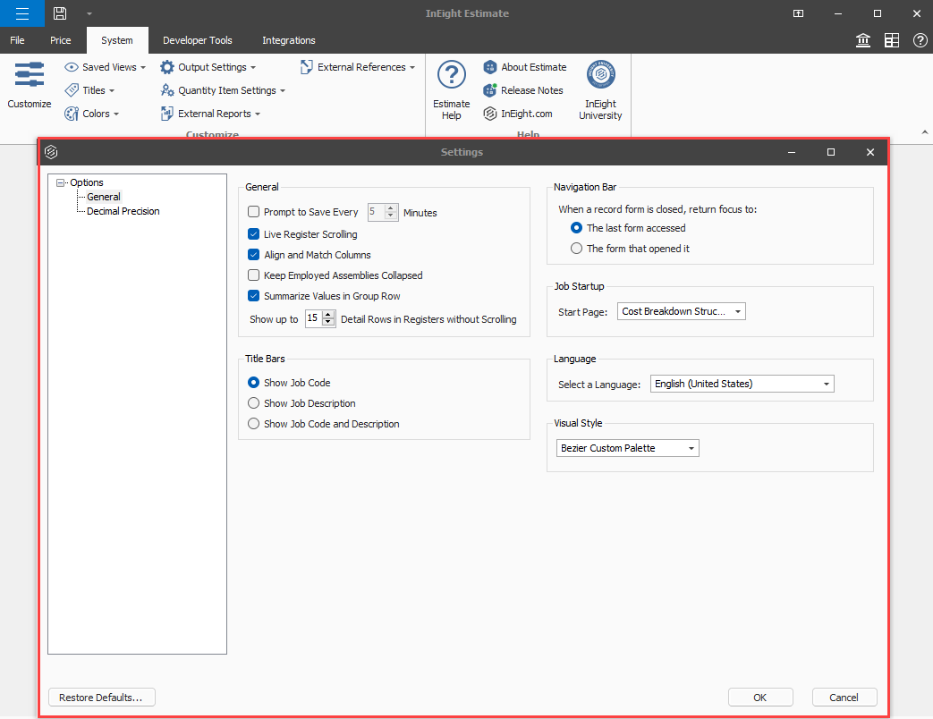Collapse the ribbon with the chevron
The height and width of the screenshot is (719, 933).
tap(925, 132)
